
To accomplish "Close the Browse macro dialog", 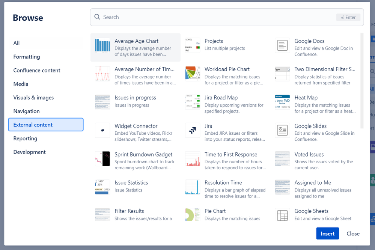I will click(353, 233).
